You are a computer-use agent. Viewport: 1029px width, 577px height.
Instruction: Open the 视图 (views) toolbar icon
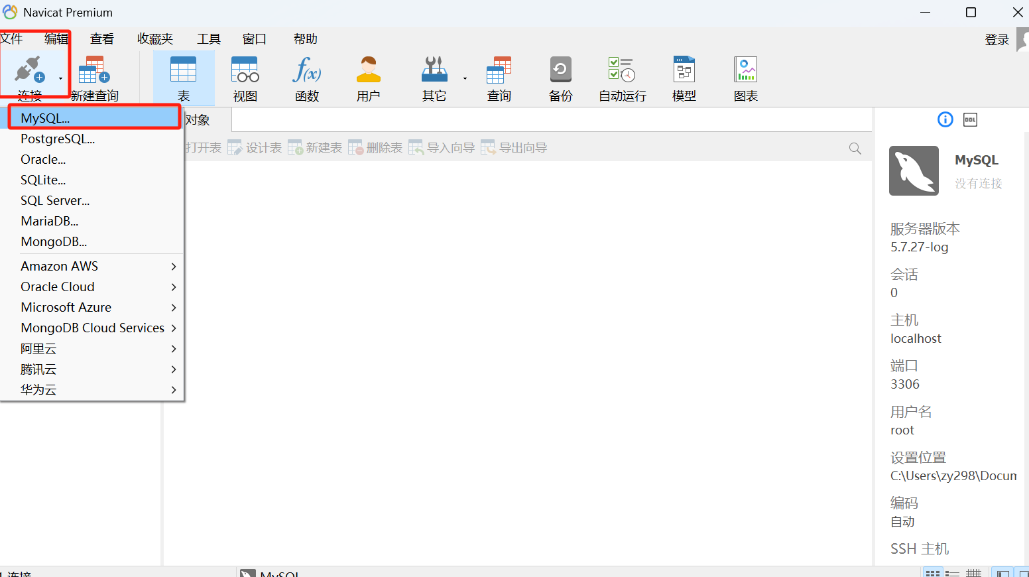point(245,78)
